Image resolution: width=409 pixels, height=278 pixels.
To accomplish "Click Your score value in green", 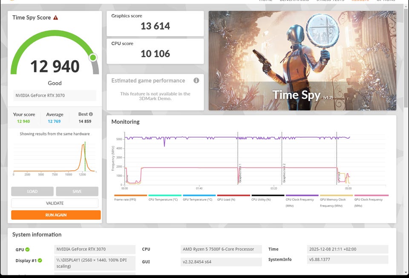I will coord(23,121).
